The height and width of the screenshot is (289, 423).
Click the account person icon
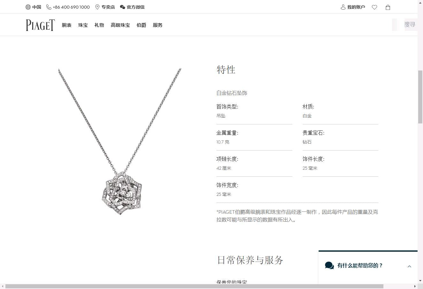point(343,7)
